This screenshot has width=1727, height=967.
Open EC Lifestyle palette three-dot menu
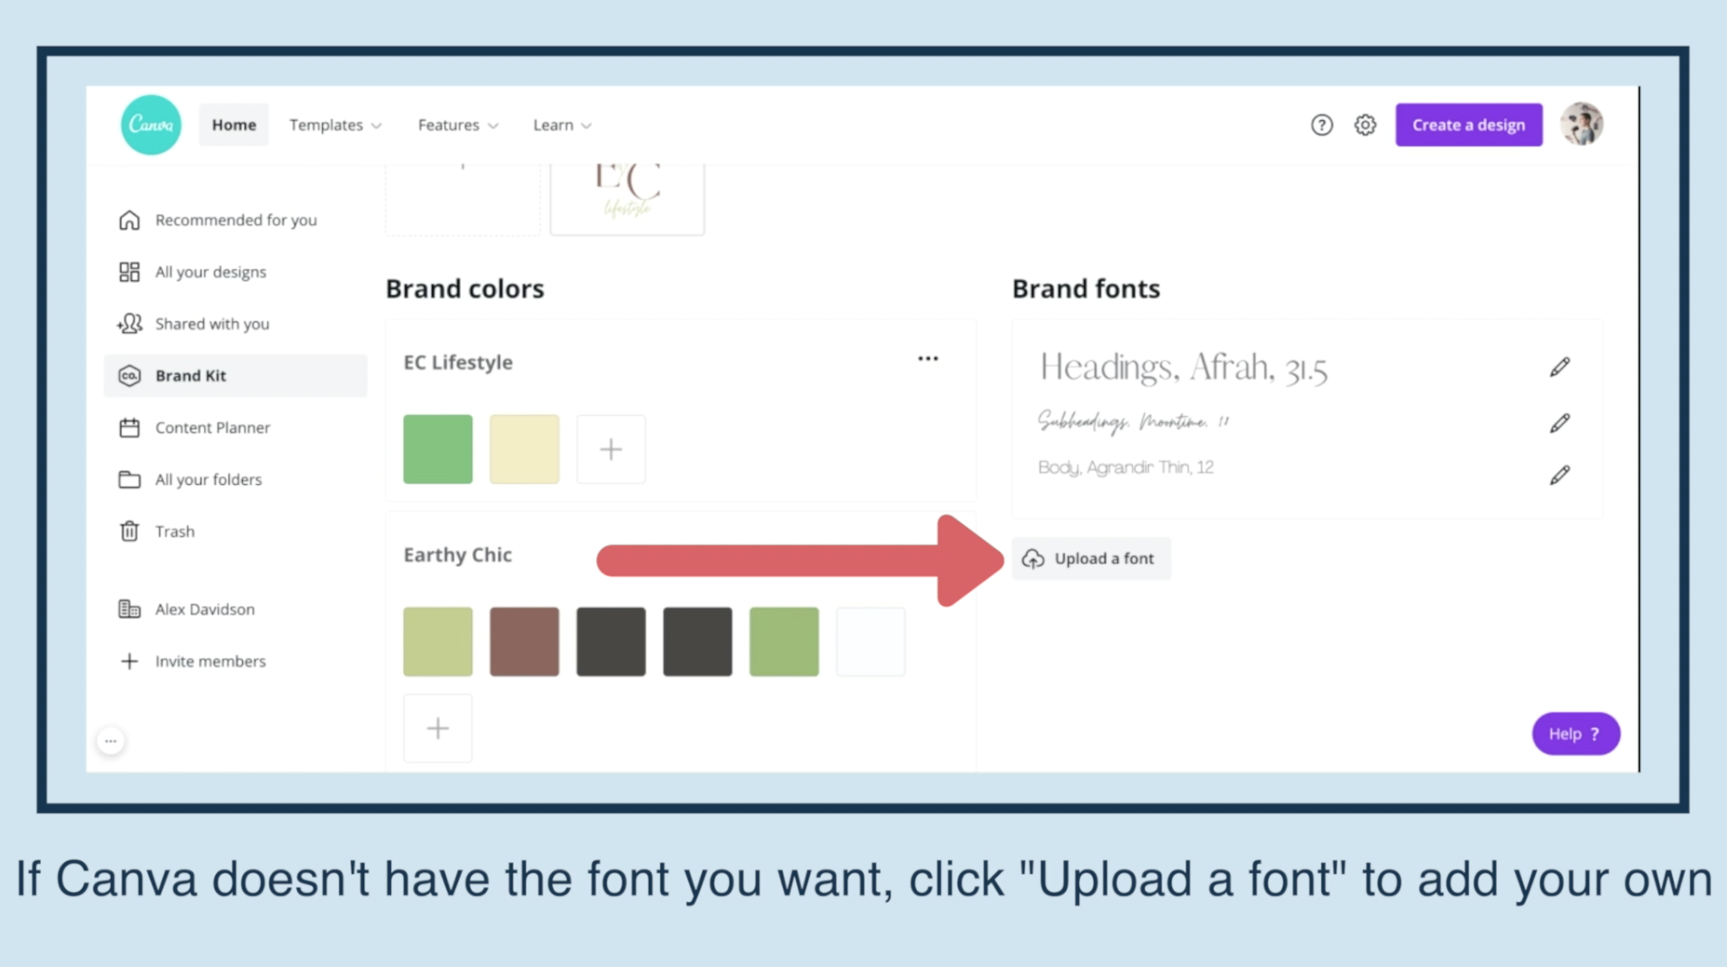tap(928, 359)
